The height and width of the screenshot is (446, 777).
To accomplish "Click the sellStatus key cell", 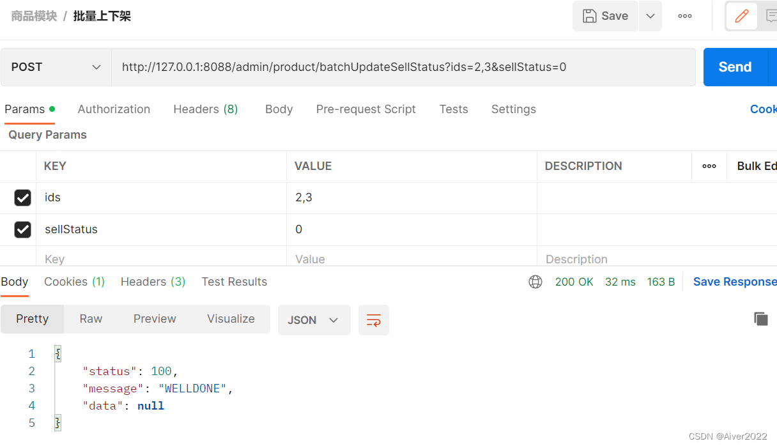I will (161, 229).
